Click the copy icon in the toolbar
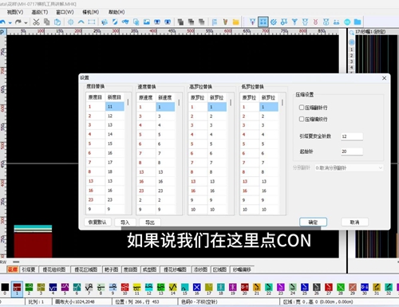Image resolution: width=399 pixels, height=307 pixels. [x=47, y=22]
